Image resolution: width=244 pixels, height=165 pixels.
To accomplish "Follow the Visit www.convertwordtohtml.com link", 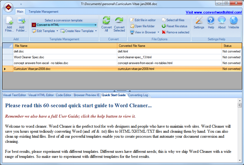I will point(214,12).
